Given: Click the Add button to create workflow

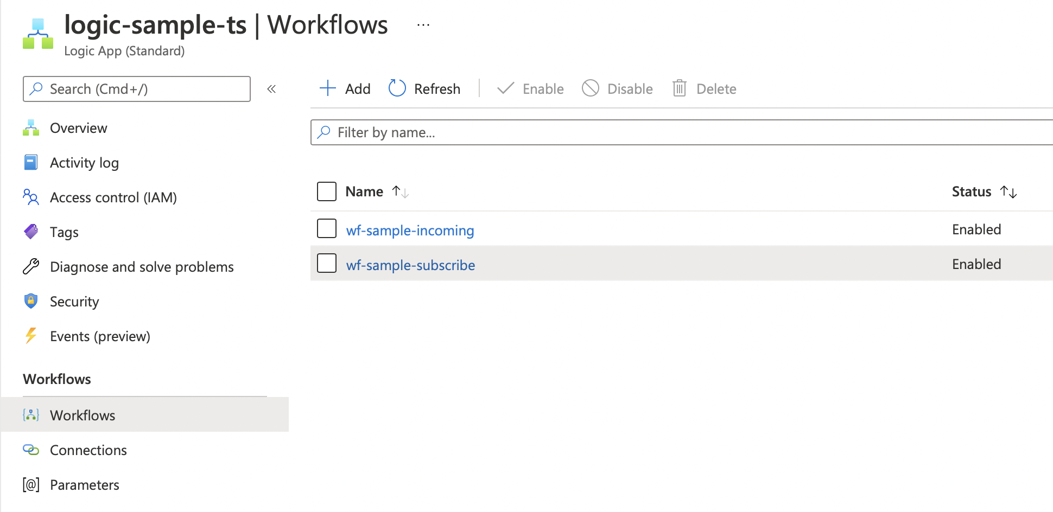Looking at the screenshot, I should [x=344, y=88].
